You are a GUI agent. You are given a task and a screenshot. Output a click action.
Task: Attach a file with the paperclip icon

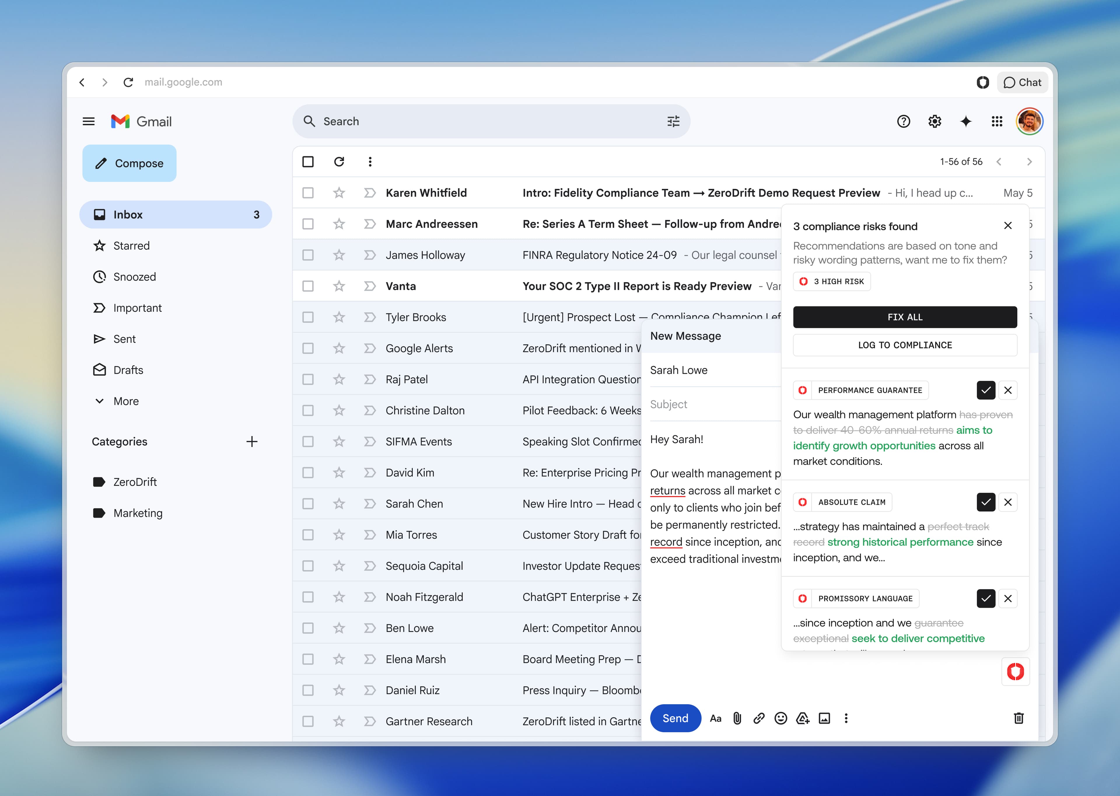(x=737, y=718)
